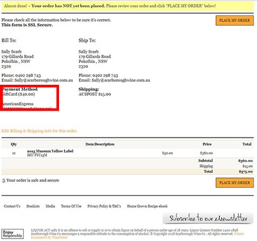The width and height of the screenshot is (257, 241).
Task: Click the SKU FYC13M text
Action: [x=37, y=155]
